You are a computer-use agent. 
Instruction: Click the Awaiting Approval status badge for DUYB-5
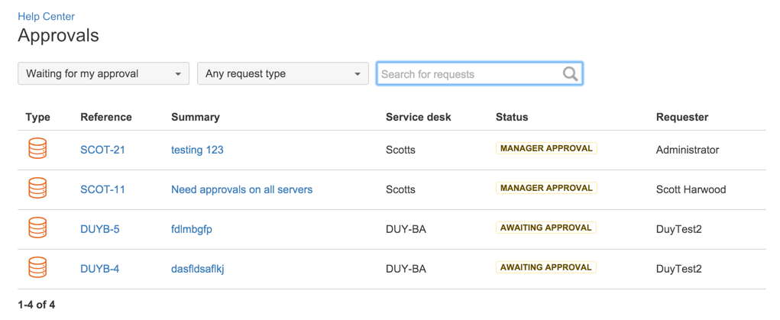[545, 228]
